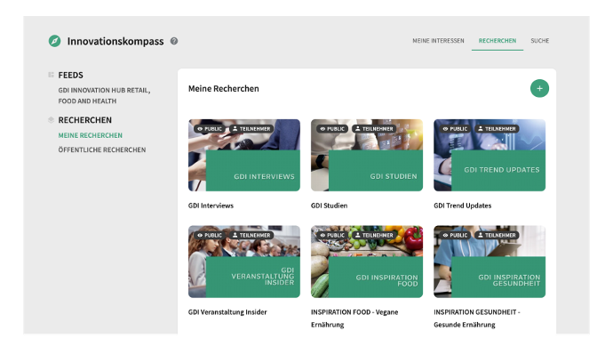Click Teilnehmer badge on GDI Veranstaltung Insider
613x363 pixels.
pyautogui.click(x=251, y=236)
